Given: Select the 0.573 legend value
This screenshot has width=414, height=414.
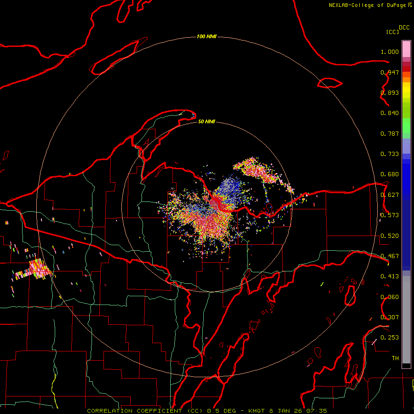Looking at the screenshot, I should [x=390, y=215].
